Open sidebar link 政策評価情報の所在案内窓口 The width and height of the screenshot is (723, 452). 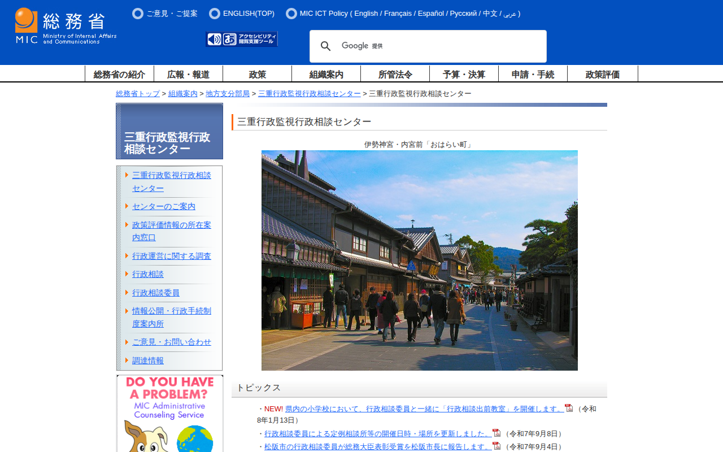(x=172, y=232)
